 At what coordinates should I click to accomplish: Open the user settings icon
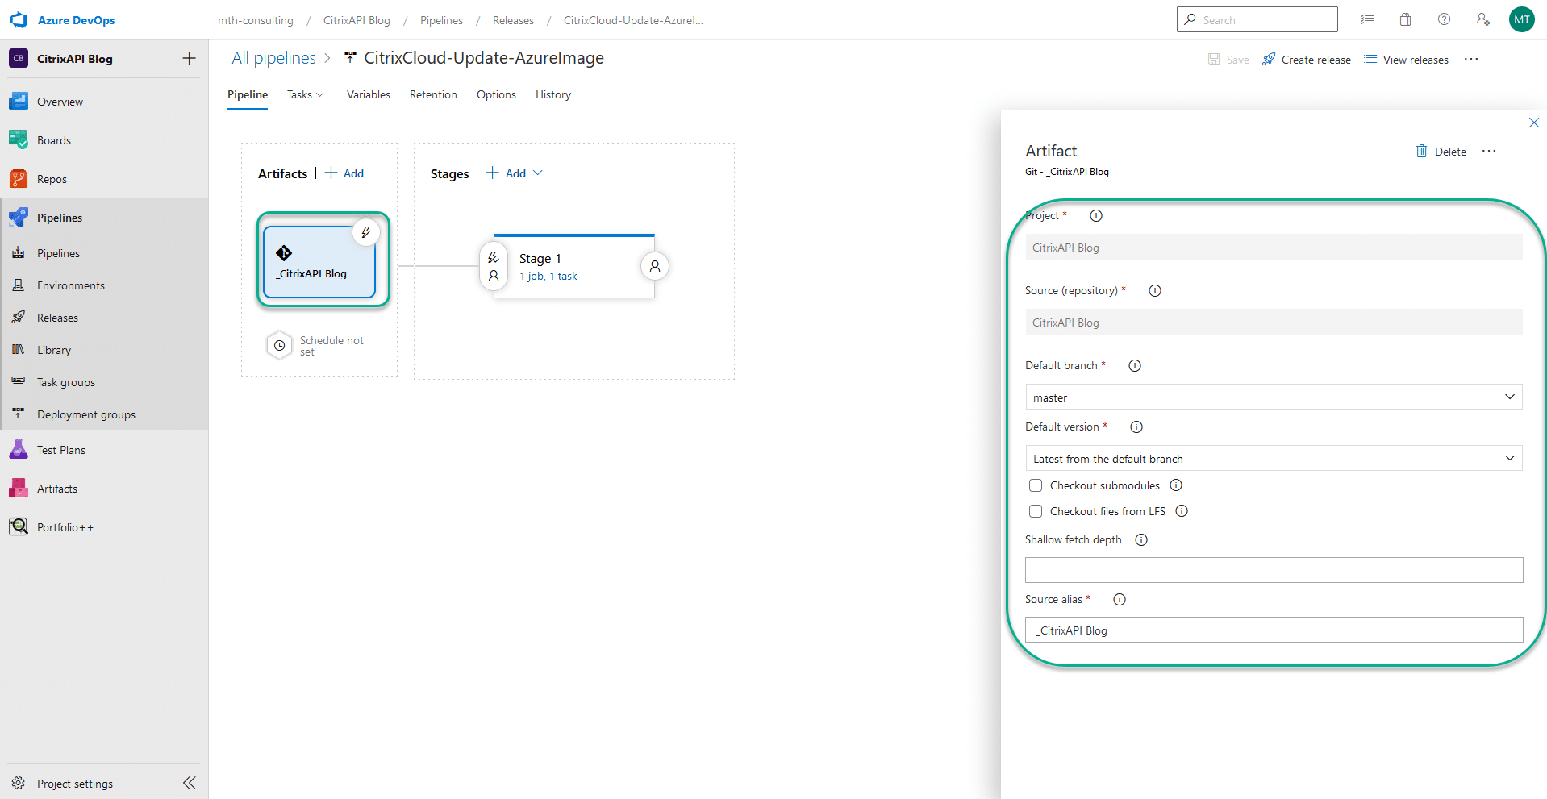point(1482,19)
